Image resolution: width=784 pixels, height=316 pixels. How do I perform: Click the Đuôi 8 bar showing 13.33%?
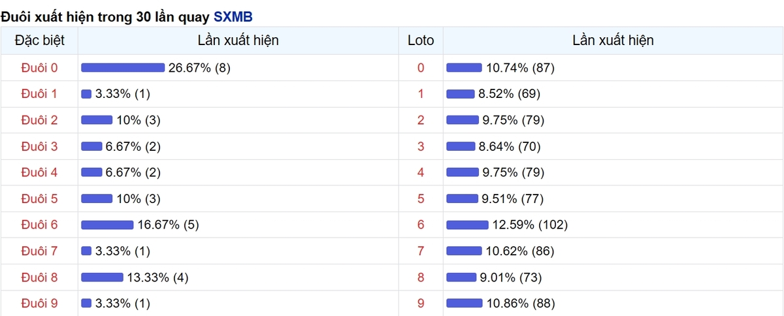(x=102, y=277)
